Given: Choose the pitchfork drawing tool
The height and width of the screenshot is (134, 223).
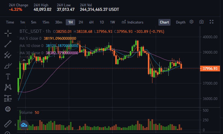Looking at the screenshot, I should click(8, 55).
